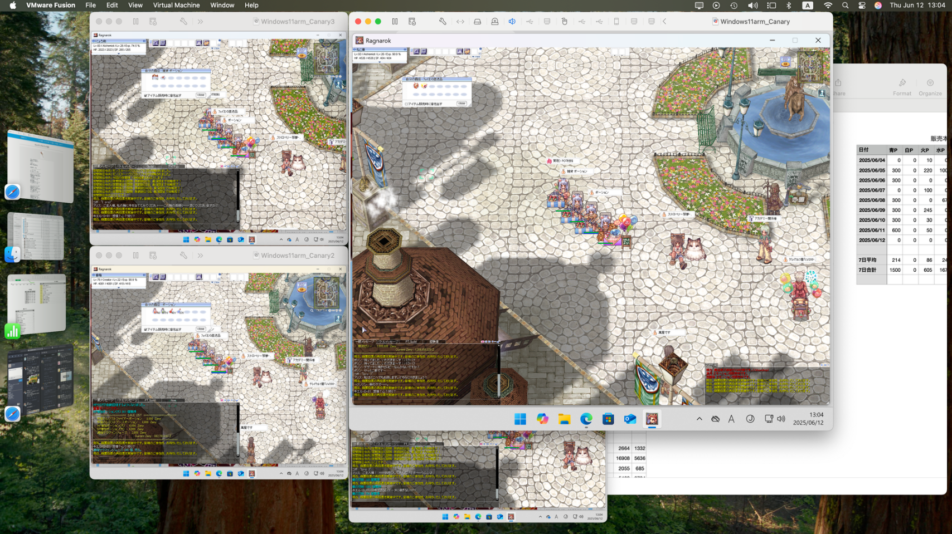Open Format panel in spreadsheet window

click(x=902, y=87)
